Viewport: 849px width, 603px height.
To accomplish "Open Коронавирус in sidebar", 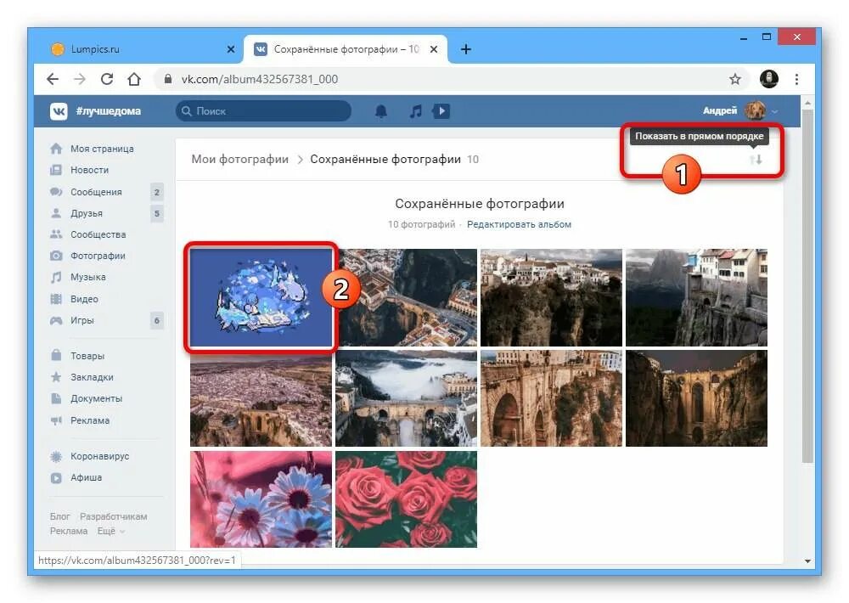I will (x=99, y=456).
